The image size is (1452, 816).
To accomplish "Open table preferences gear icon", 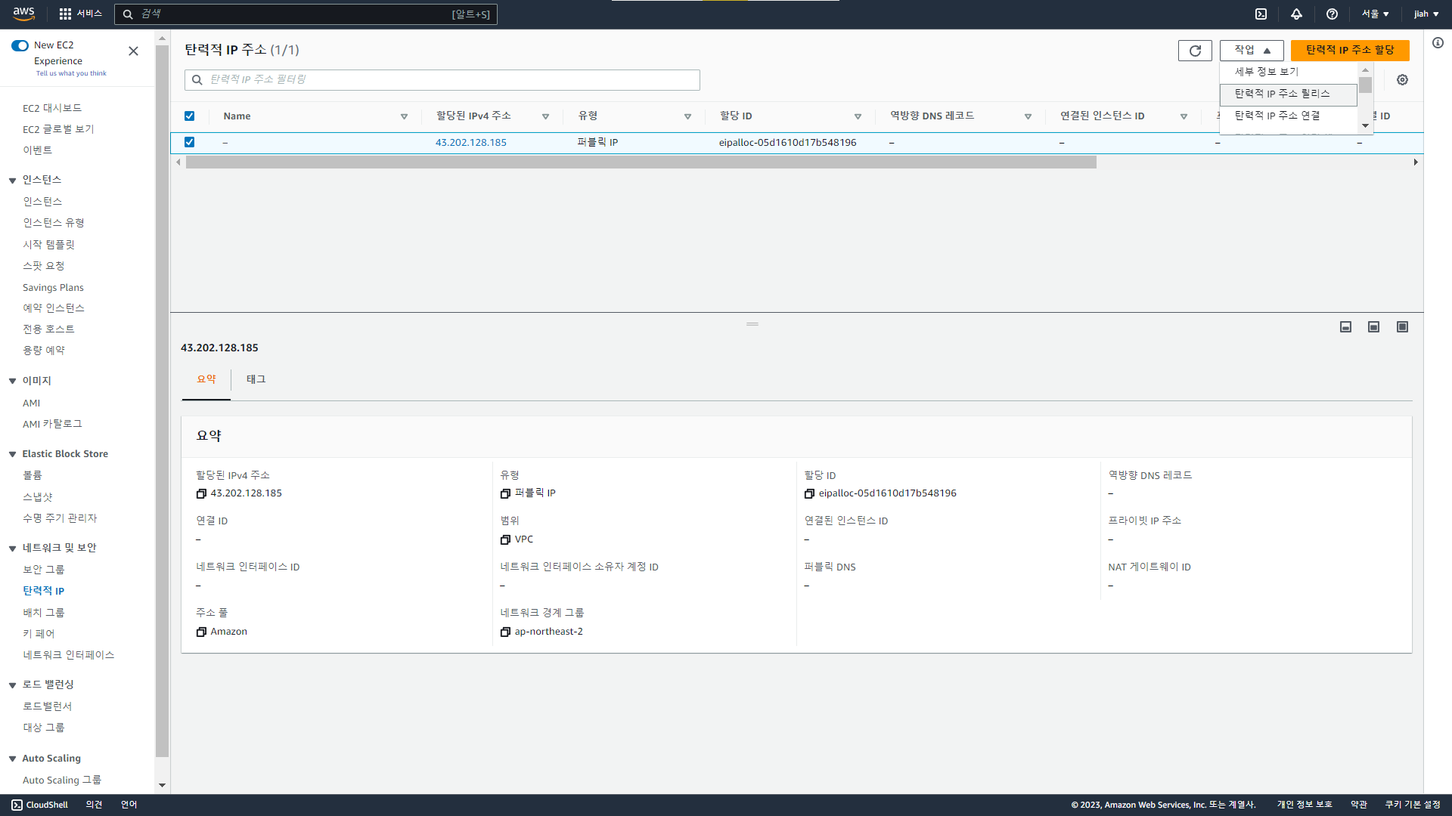I will [1402, 80].
